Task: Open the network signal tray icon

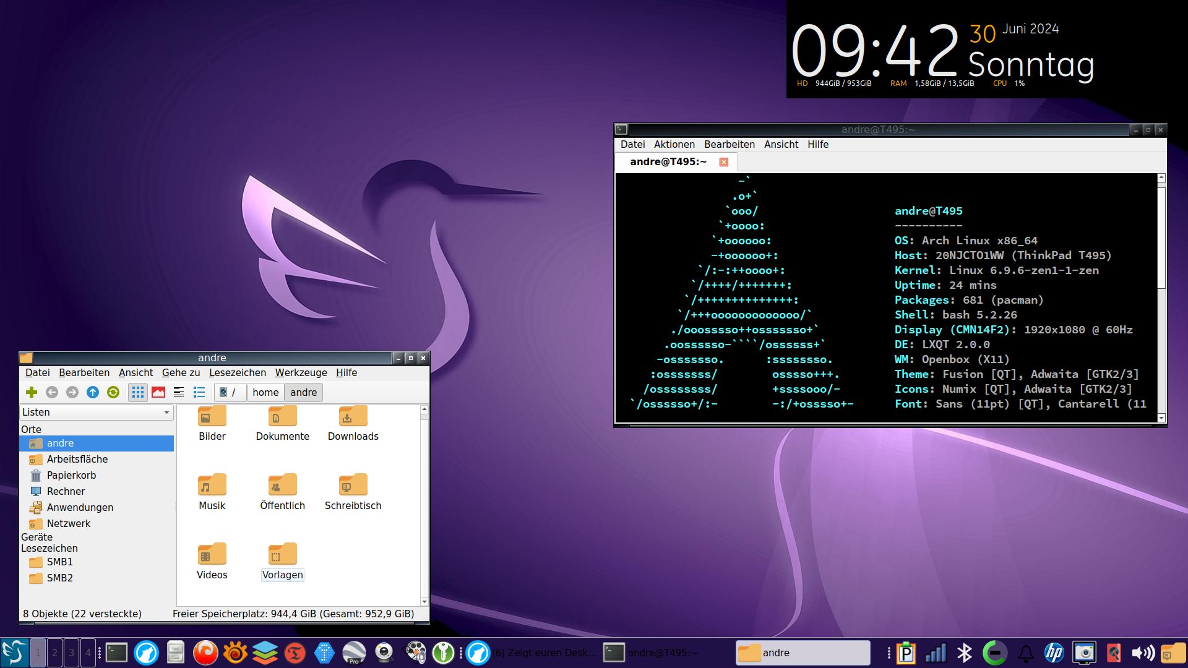Action: point(936,653)
